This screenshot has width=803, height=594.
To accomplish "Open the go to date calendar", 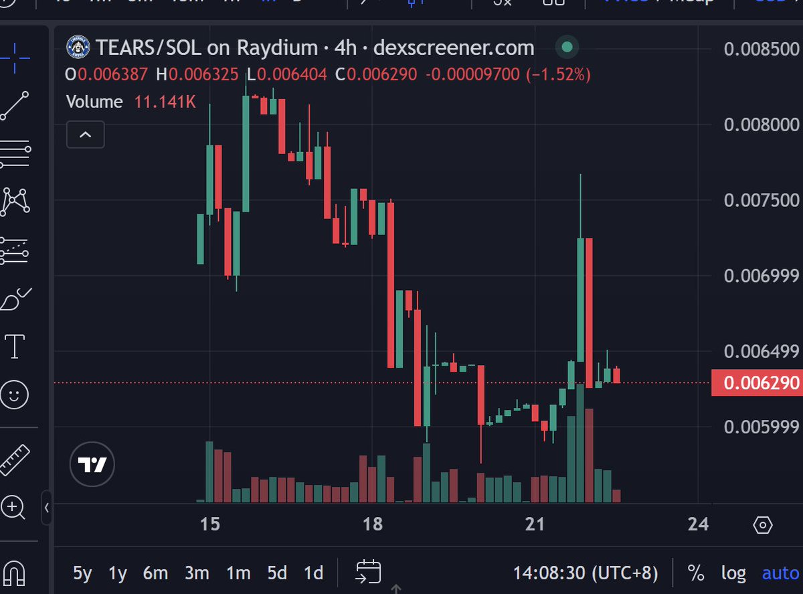I will 368,572.
